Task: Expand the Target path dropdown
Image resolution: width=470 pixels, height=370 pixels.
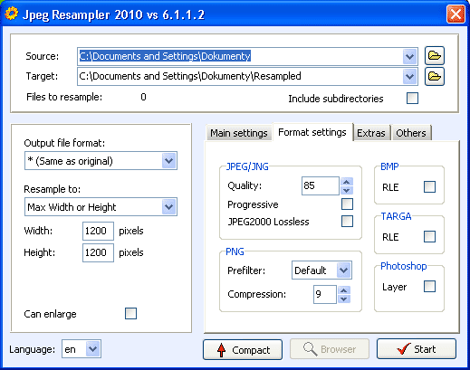Action: click(x=409, y=77)
